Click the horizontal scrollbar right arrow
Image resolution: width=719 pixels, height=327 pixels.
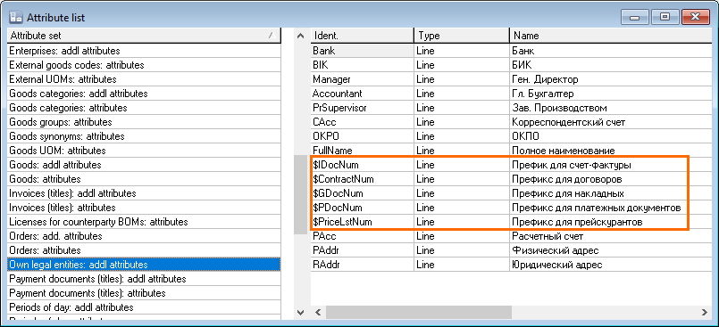tap(705, 313)
